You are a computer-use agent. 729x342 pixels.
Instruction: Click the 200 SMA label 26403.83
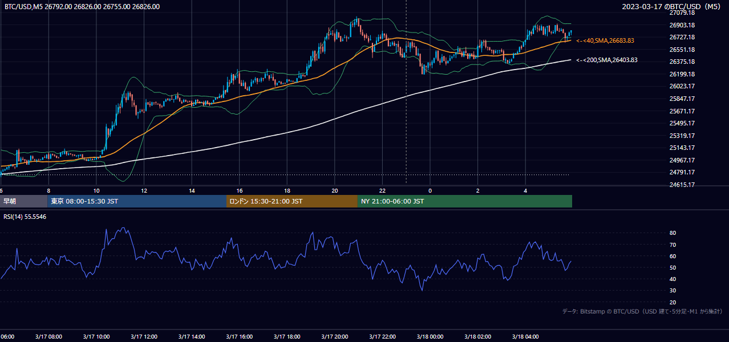[607, 60]
